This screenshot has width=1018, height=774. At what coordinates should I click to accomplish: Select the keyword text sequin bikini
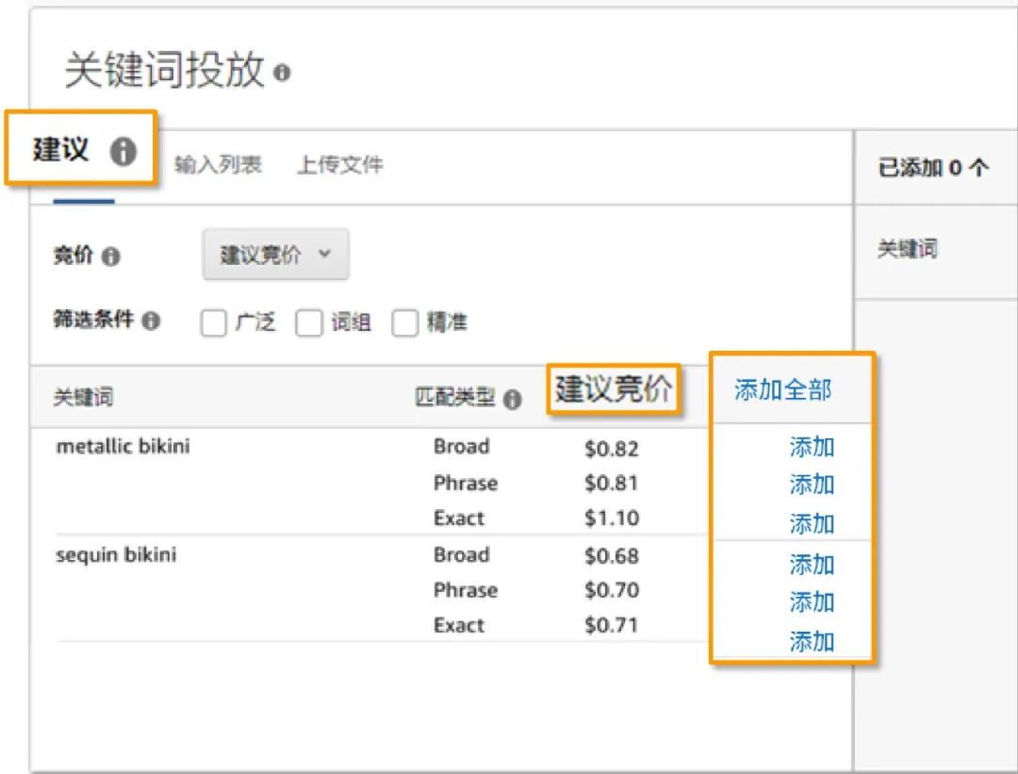(117, 554)
